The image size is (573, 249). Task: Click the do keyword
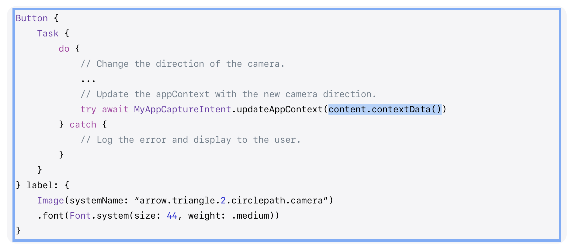64,49
